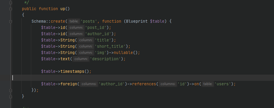Toggle fold marker at the '});' line
This screenshot has width=274, height=108.
[x=11, y=90]
